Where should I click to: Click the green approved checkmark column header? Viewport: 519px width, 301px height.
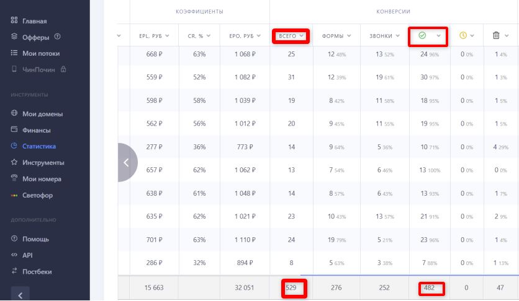click(422, 36)
